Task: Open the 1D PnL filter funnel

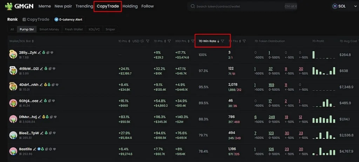Action: pyautogui.click(x=148, y=41)
